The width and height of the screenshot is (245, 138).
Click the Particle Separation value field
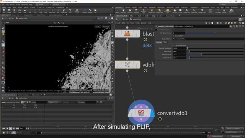[x=179, y=48]
